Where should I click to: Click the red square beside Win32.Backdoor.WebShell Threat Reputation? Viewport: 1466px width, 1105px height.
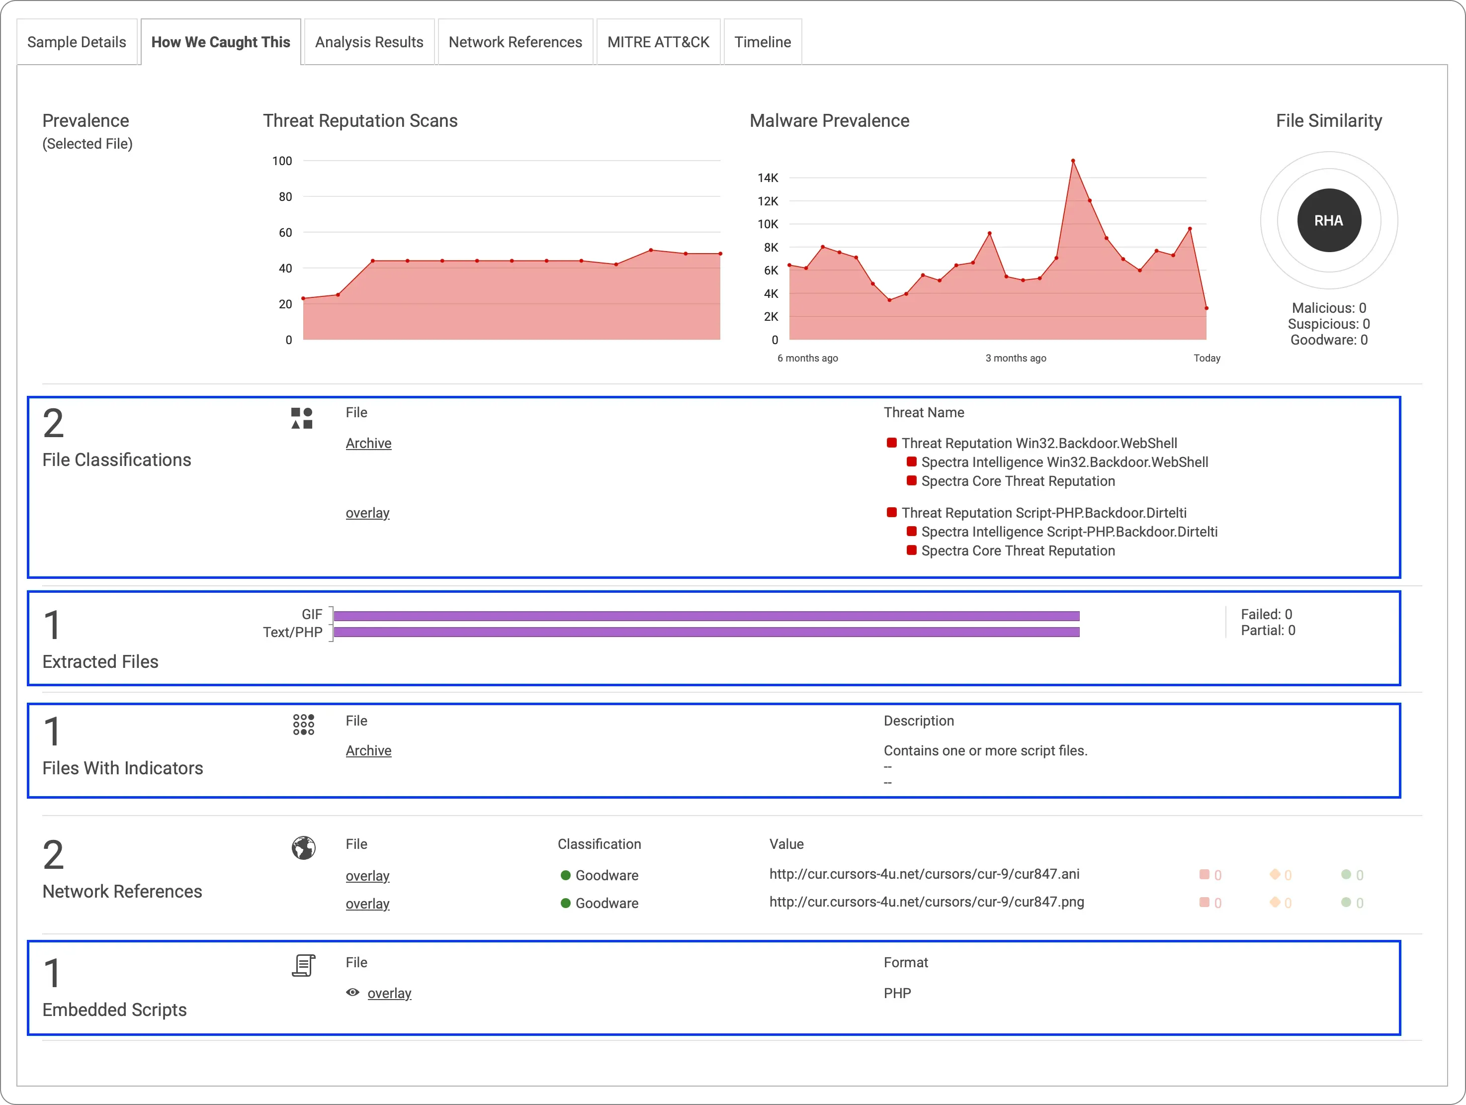coord(891,443)
